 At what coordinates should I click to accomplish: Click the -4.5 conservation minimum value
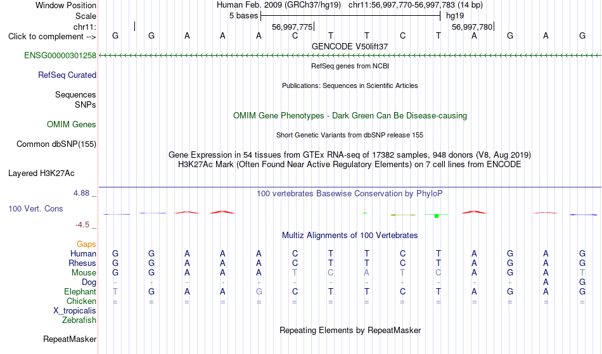coord(82,224)
